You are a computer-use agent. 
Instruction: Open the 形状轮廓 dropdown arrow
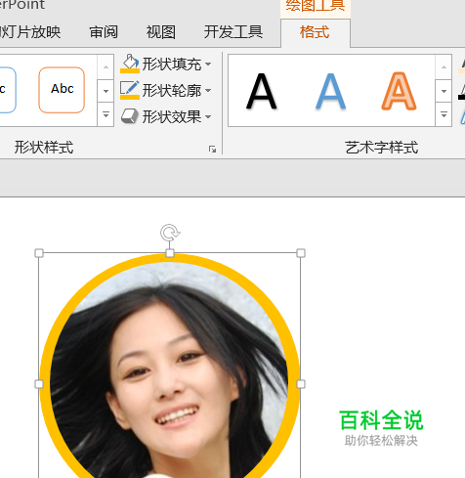[208, 90]
